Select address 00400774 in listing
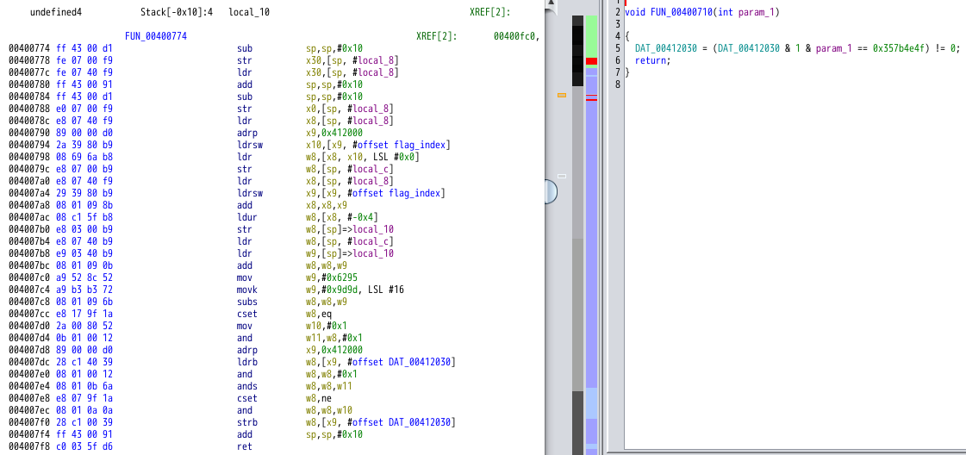Image resolution: width=966 pixels, height=455 pixels. click(x=29, y=48)
